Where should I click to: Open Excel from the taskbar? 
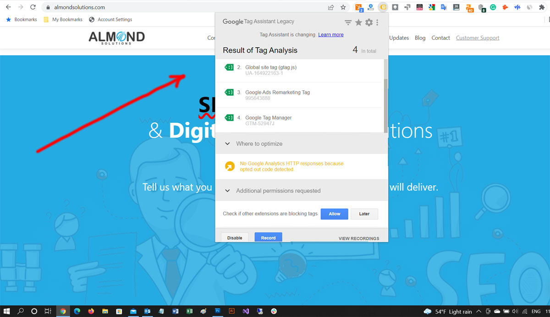pos(189,311)
